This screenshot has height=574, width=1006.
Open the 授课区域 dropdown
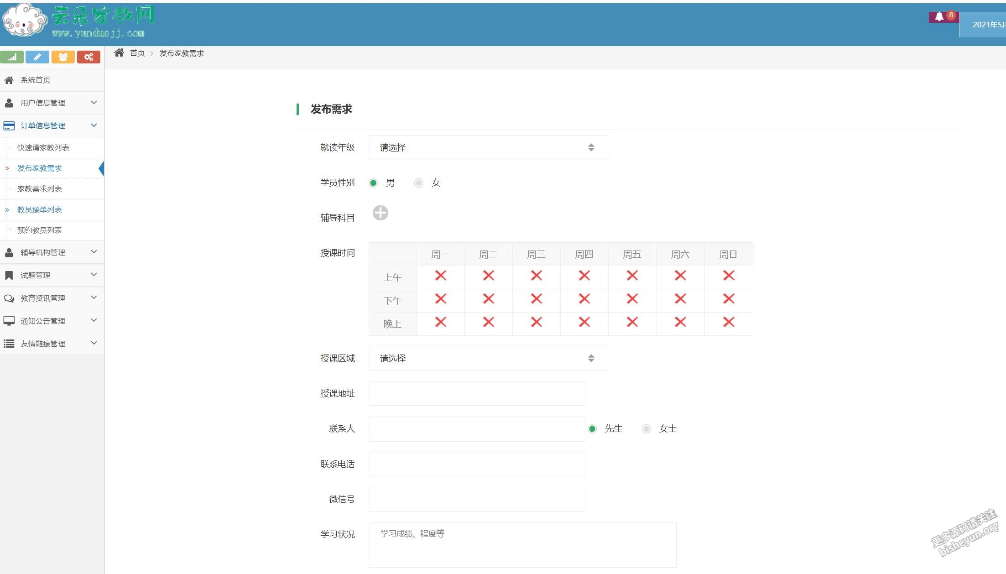(488, 358)
